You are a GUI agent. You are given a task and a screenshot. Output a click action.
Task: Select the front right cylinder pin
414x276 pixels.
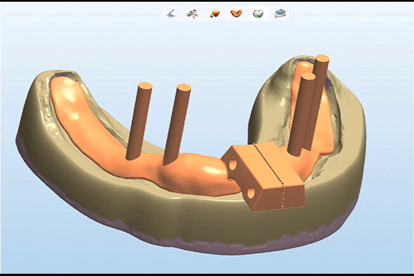[x=301, y=115]
